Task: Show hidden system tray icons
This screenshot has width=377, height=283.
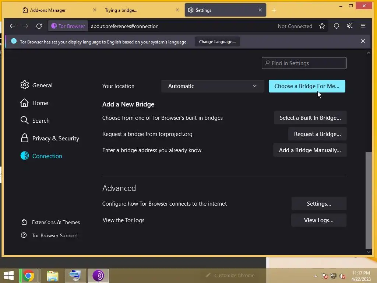Action: point(316,276)
